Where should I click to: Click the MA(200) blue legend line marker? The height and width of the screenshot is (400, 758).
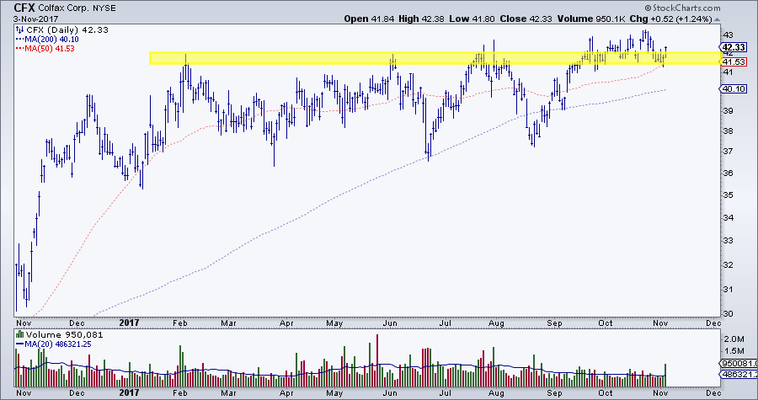click(x=19, y=39)
